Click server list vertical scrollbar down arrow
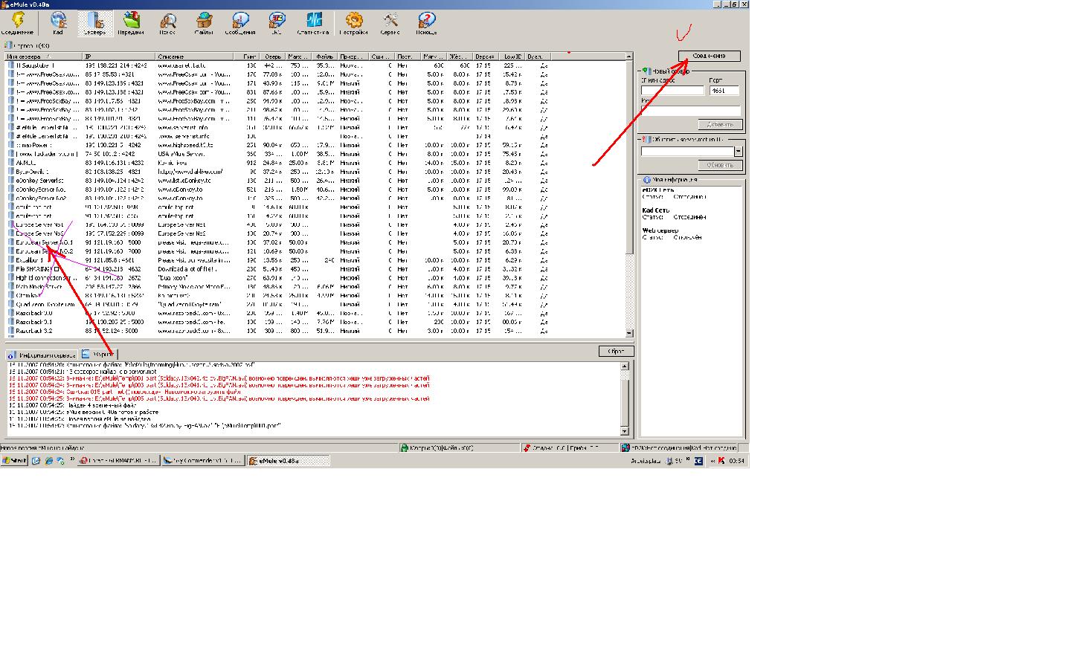The width and height of the screenshot is (1071, 669). 629,333
